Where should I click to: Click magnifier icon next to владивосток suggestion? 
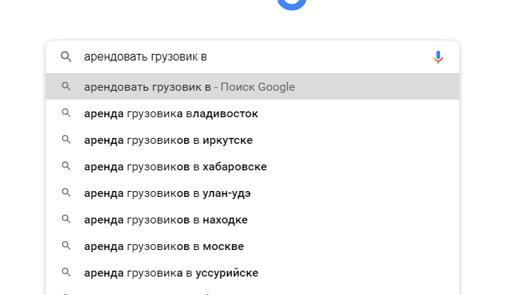click(x=66, y=114)
